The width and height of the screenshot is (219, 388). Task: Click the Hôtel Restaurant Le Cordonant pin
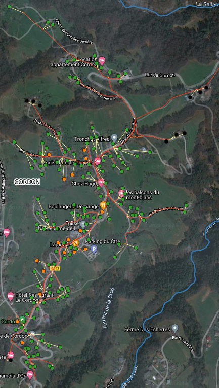click(x=10, y=296)
